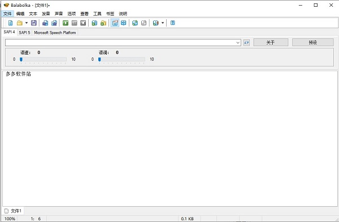Viewport: 339px width, 222px height.
Task: Click the refresh voices icon button
Action: (246, 42)
